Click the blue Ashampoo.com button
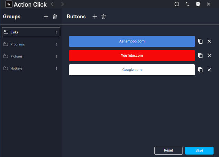Image resolution: width=219 pixels, height=157 pixels. click(x=132, y=41)
